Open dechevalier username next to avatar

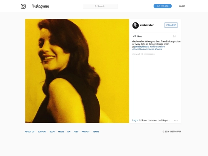147,25
